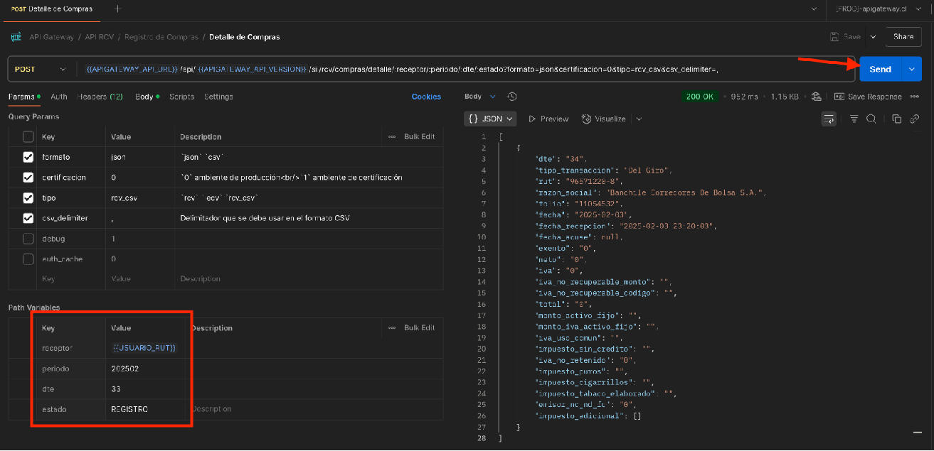Click the JSON braces format icon

pyautogui.click(x=473, y=119)
